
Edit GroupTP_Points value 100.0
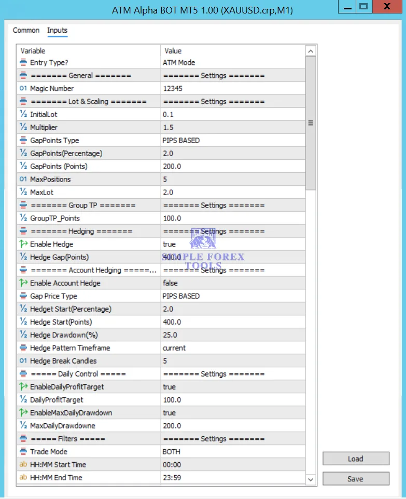233,218
